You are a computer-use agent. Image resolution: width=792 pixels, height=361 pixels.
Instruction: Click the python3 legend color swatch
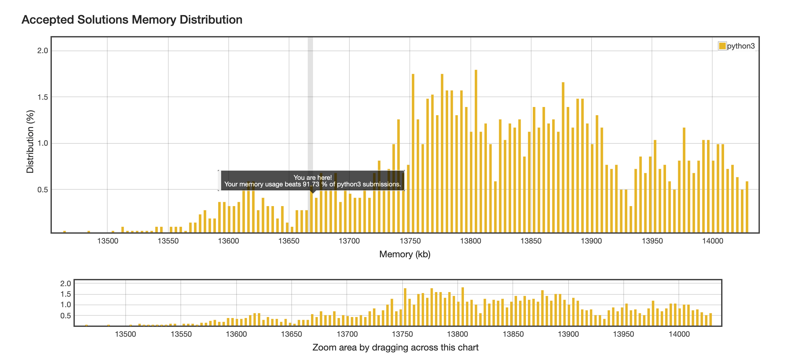click(x=722, y=46)
